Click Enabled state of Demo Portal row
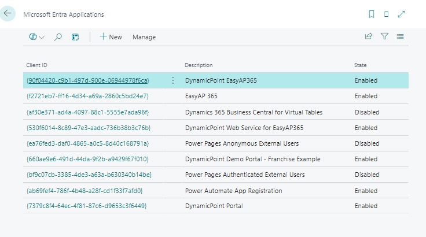The width and height of the screenshot is (426, 237). click(x=366, y=159)
